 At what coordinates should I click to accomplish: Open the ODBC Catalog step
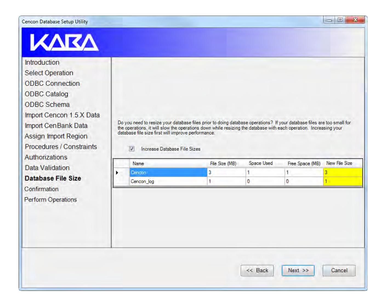(x=47, y=94)
